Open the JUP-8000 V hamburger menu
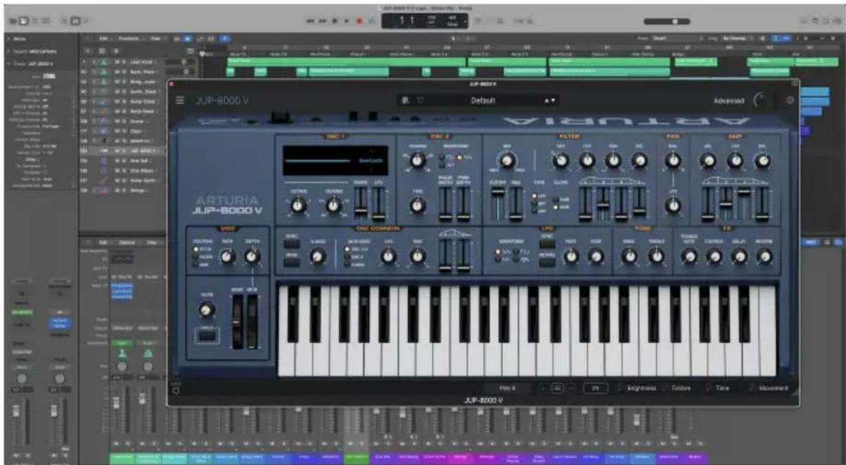 [x=181, y=102]
